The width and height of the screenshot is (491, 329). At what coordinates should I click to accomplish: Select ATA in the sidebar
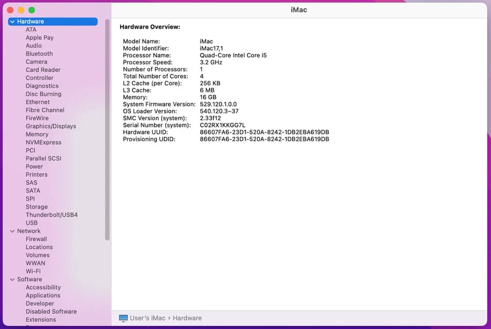coord(31,30)
